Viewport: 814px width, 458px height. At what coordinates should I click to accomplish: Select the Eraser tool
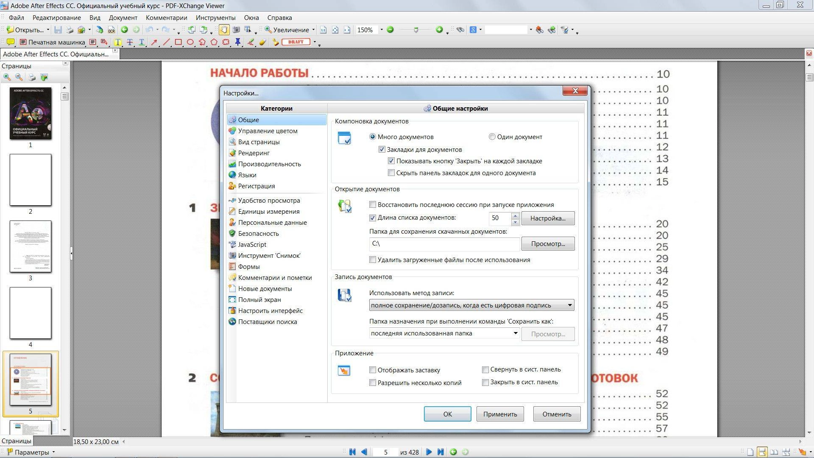click(x=263, y=42)
